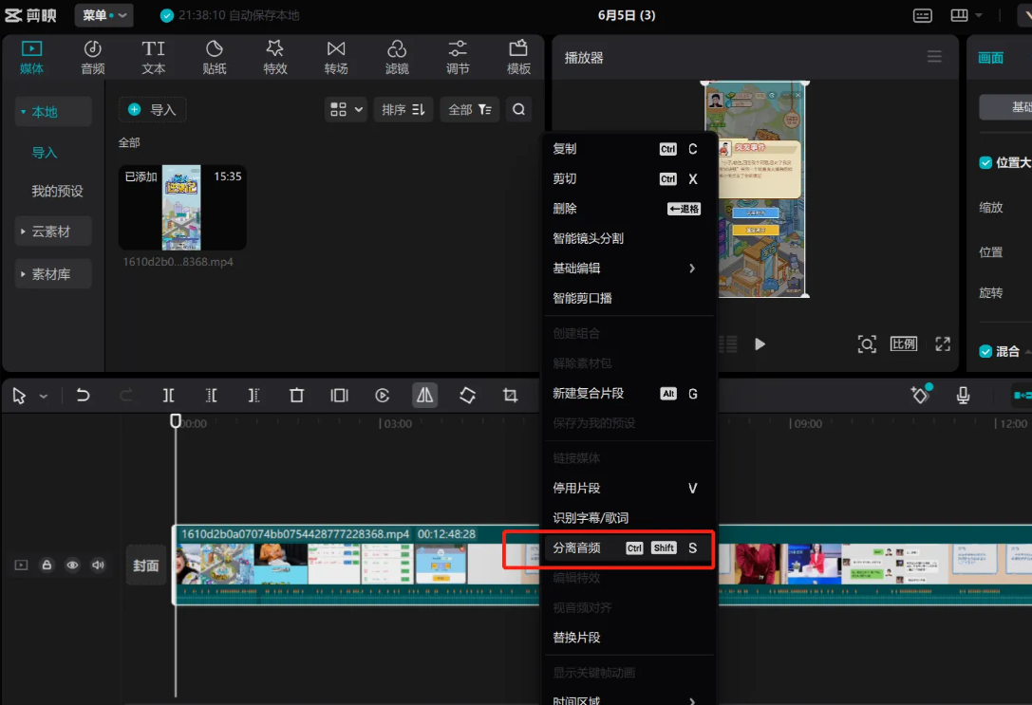Click the undo arrow icon
Screen dimensions: 1032x705
[84, 396]
